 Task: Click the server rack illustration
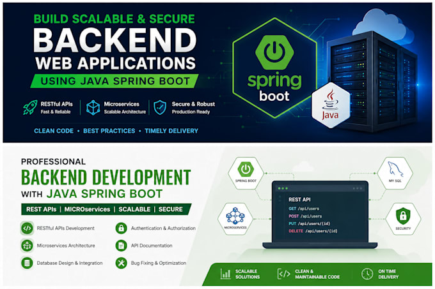pos(373,80)
